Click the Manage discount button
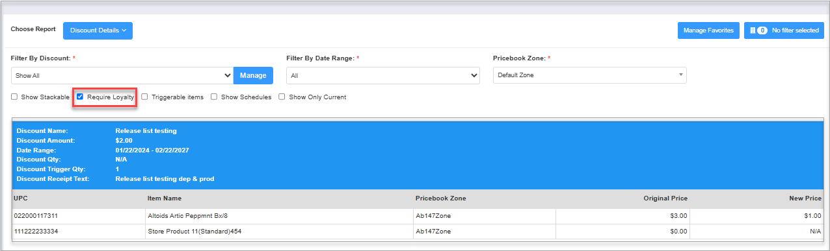The height and width of the screenshot is (251, 830). (253, 75)
